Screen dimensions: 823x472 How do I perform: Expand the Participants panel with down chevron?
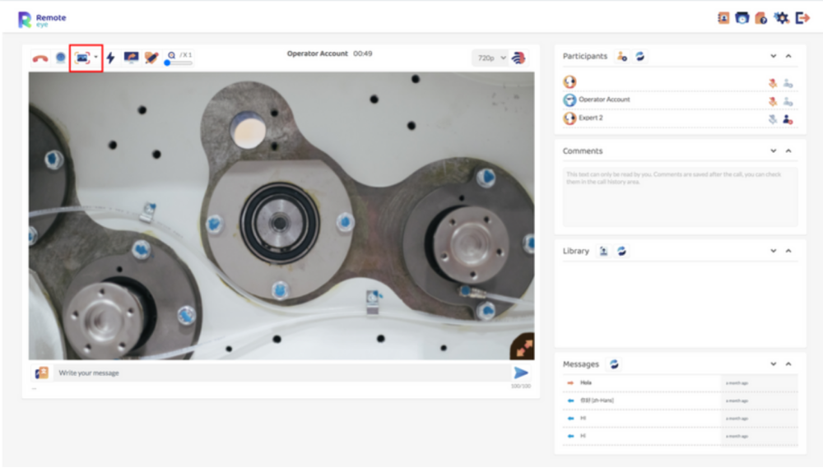click(x=773, y=56)
